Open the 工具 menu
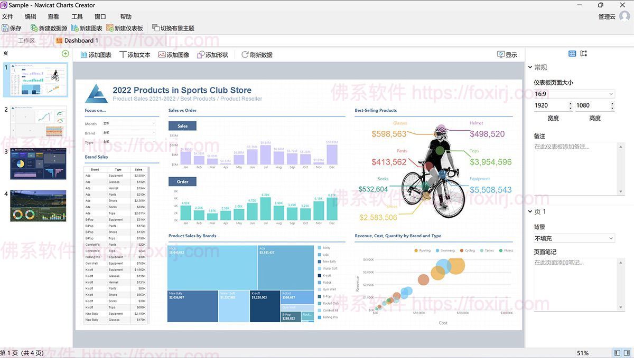 [x=77, y=16]
